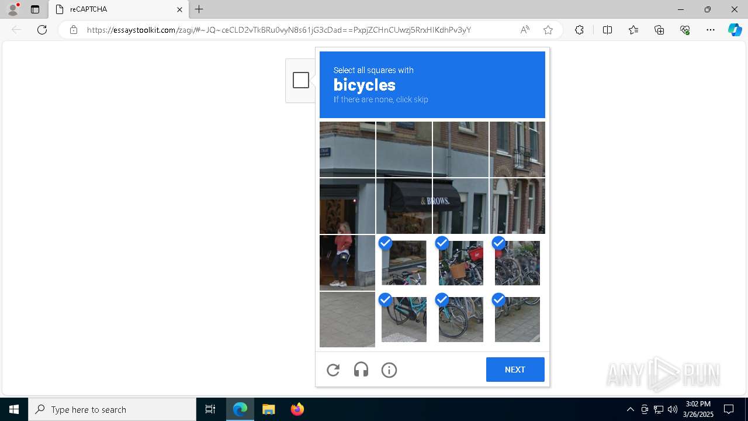Deselect tile with cluster of parked bikes

(x=517, y=263)
